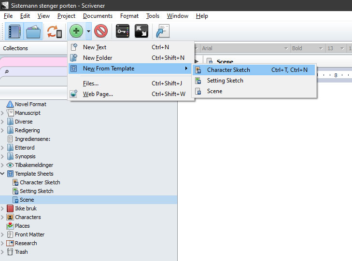Open the File menu

pos(8,16)
